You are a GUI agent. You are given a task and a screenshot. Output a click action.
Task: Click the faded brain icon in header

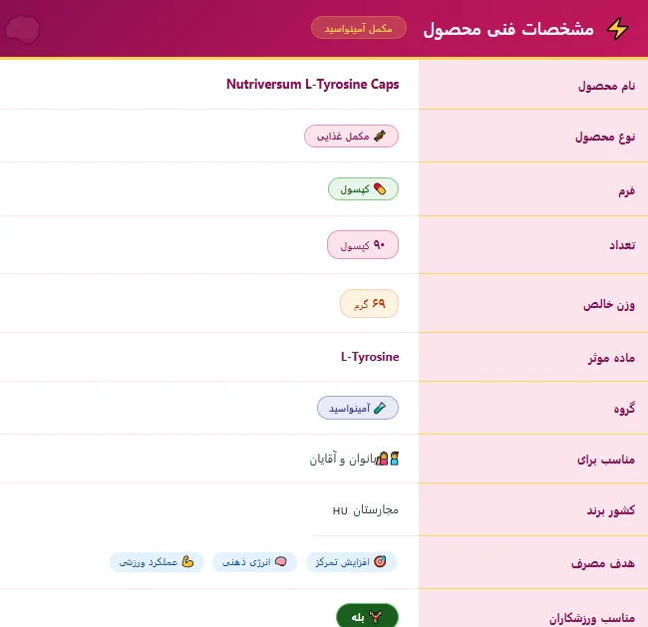pos(22,29)
